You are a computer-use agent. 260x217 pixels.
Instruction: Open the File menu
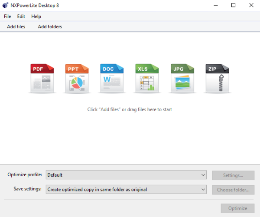point(7,16)
